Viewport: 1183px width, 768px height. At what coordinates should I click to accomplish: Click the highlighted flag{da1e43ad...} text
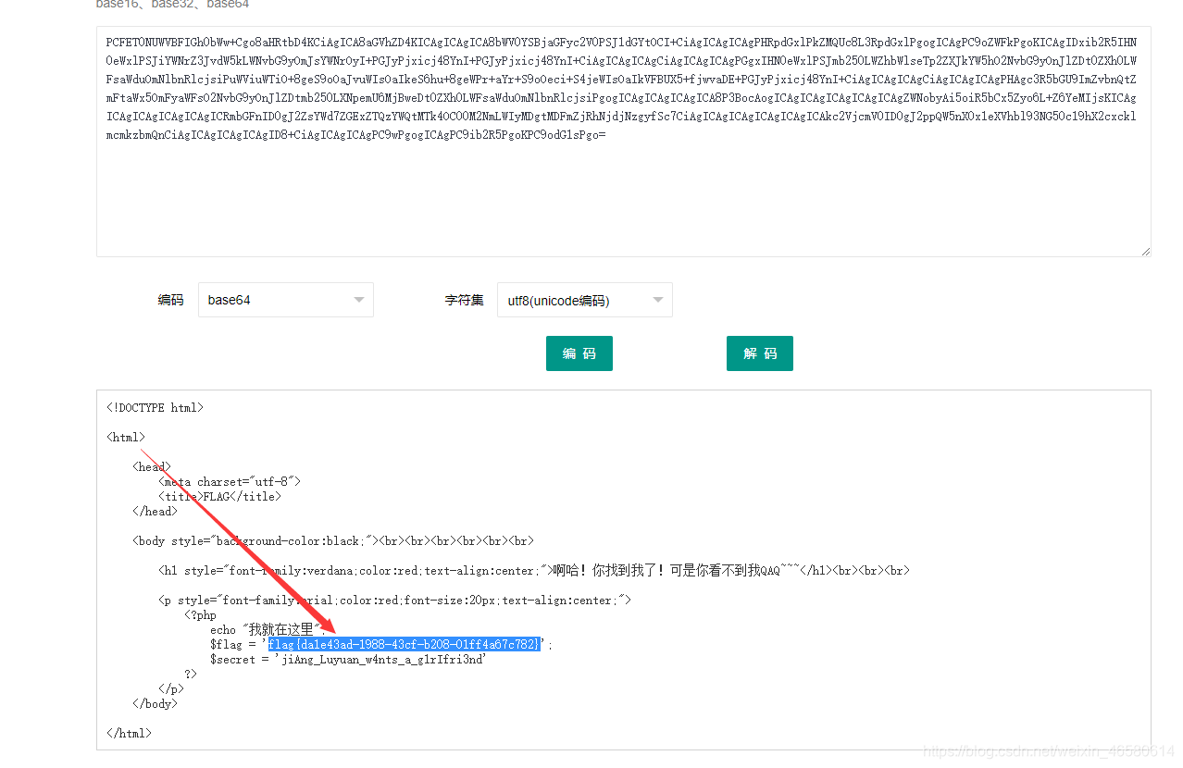click(x=404, y=644)
